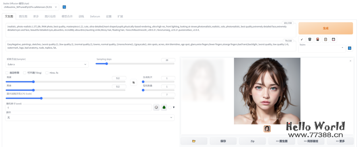Enable the 可平铺(Tiling) checkbox
The height and width of the screenshot is (147, 358).
[25, 73]
